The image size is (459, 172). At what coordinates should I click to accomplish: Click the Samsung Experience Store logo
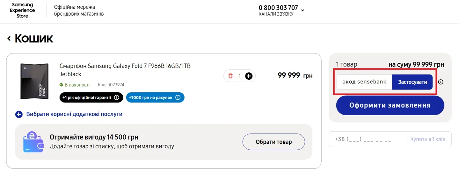click(x=22, y=11)
